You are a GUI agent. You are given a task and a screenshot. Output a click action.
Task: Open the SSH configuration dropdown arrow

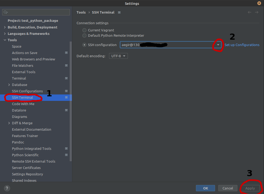click(x=218, y=45)
